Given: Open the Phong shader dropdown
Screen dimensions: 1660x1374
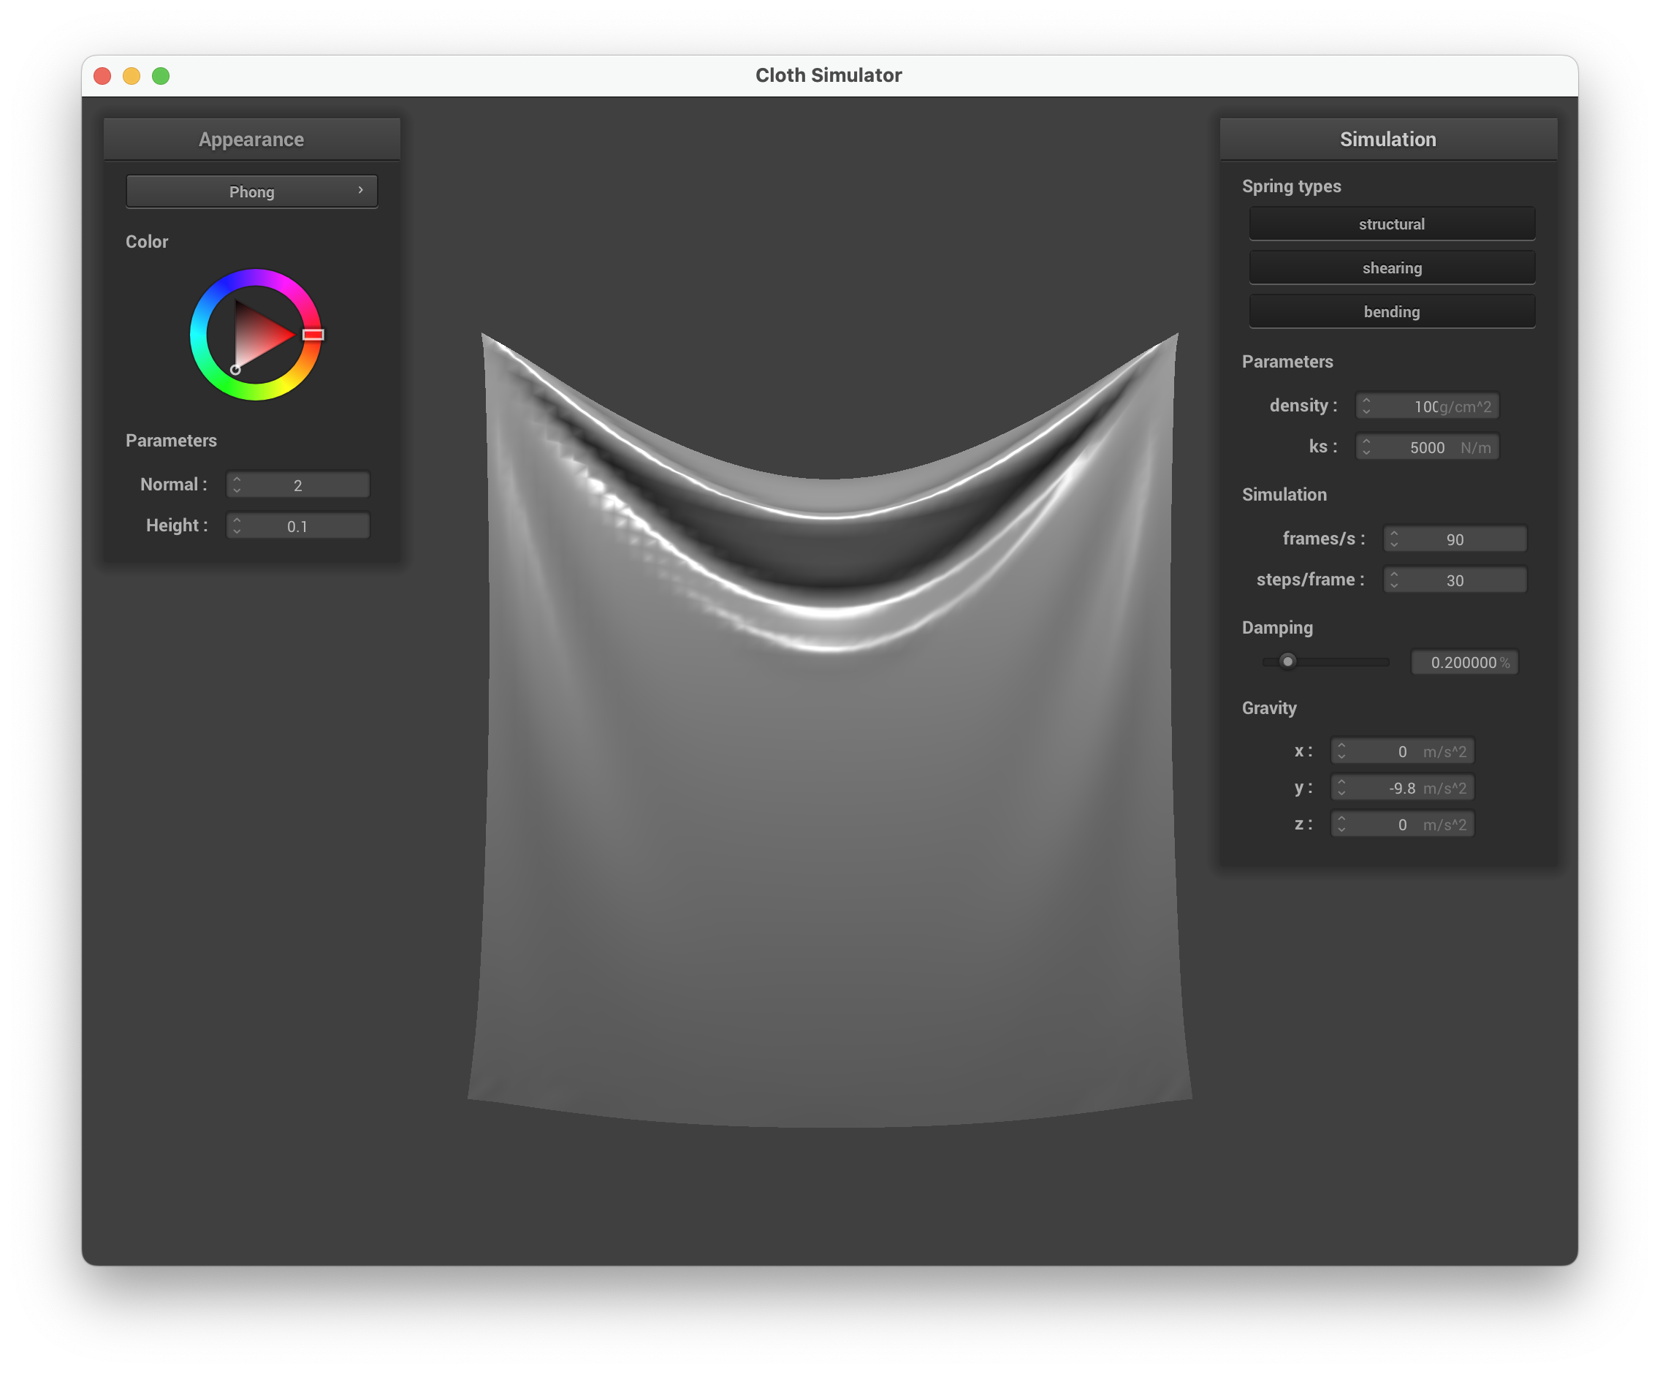Looking at the screenshot, I should pos(251,191).
